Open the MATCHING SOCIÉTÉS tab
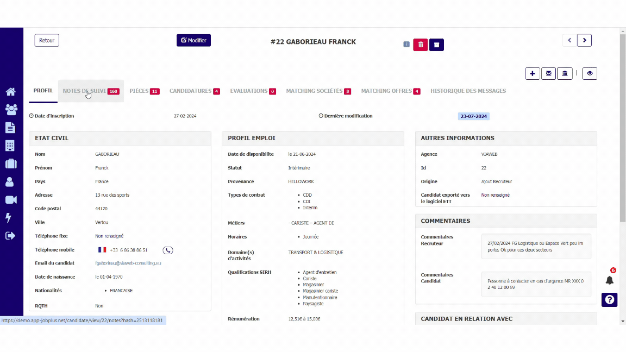This screenshot has width=626, height=352. 318,91
